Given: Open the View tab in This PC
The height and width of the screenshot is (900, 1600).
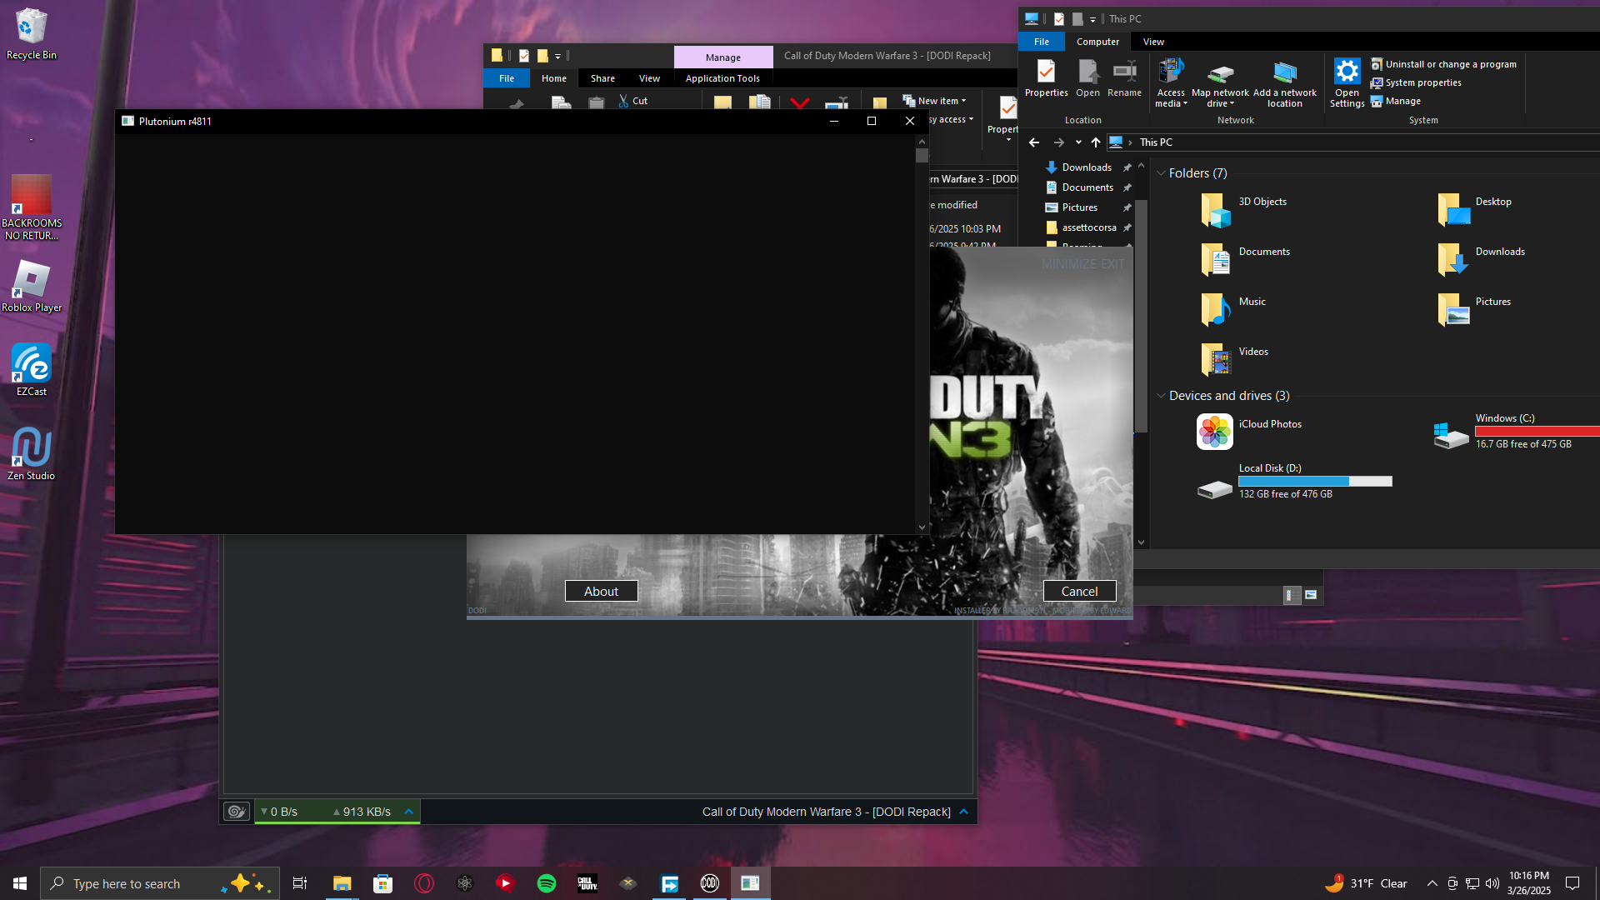Looking at the screenshot, I should [1153, 42].
